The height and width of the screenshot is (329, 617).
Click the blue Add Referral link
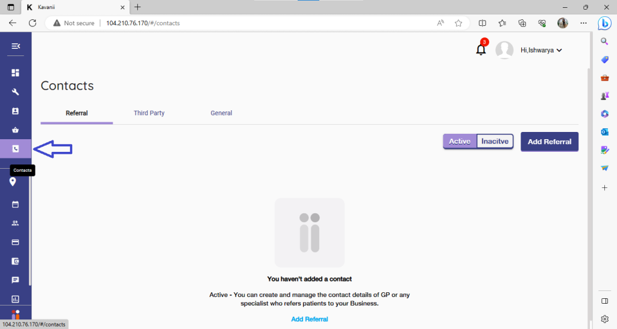pyautogui.click(x=309, y=319)
